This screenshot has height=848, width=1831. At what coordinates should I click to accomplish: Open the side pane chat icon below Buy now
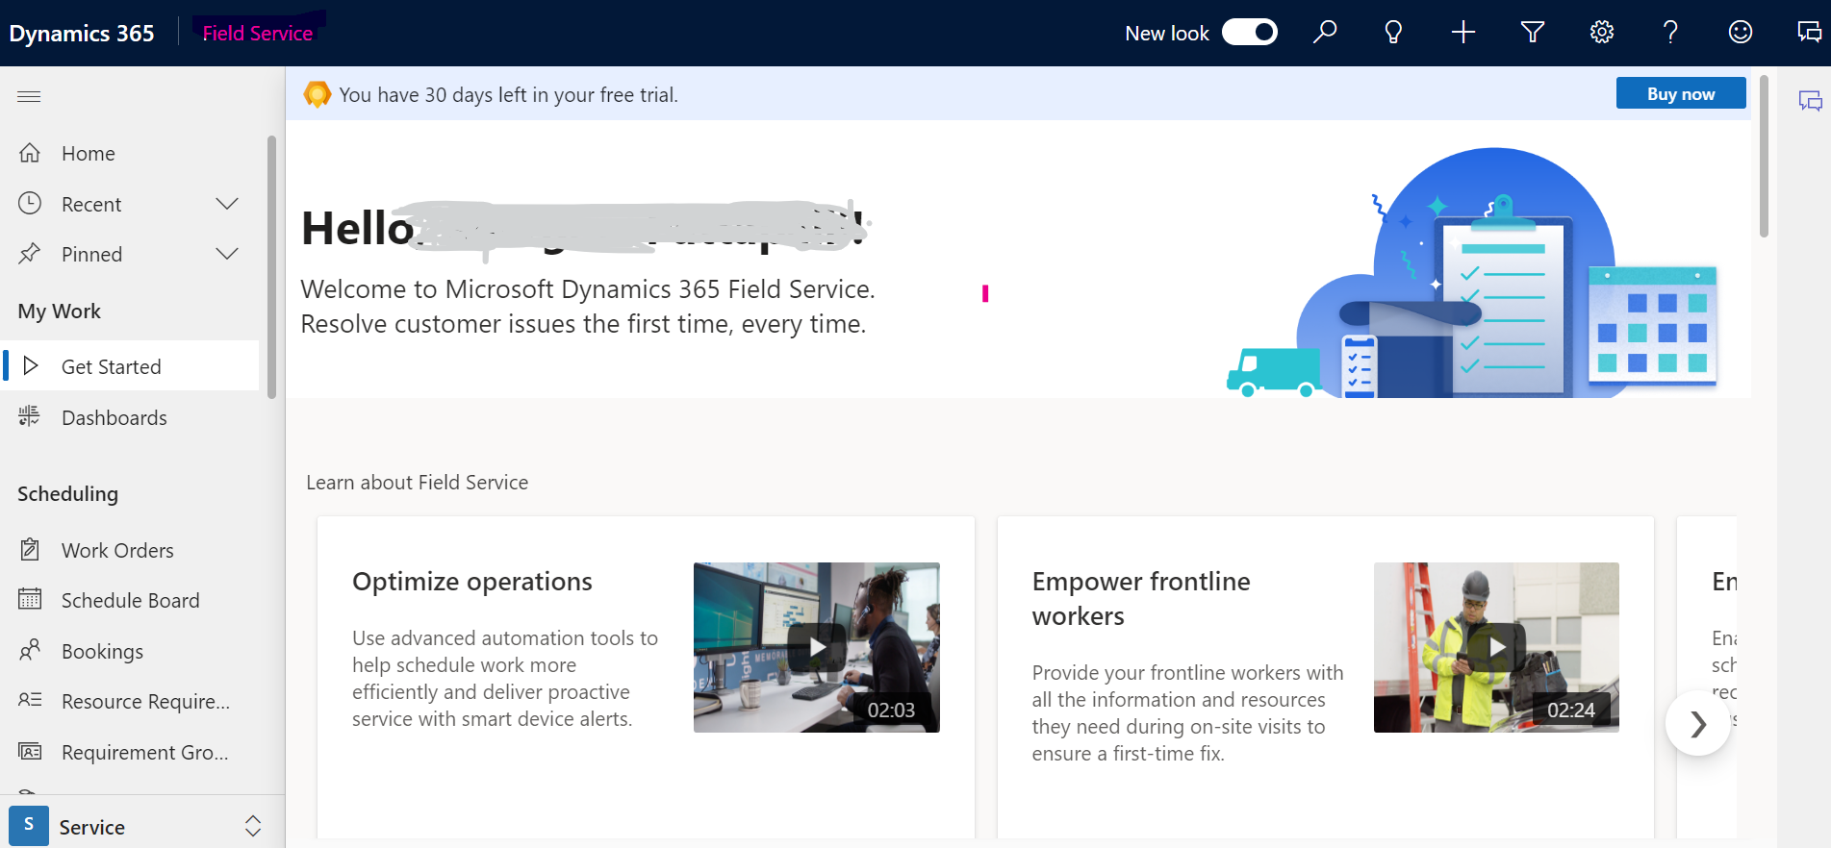click(x=1811, y=101)
